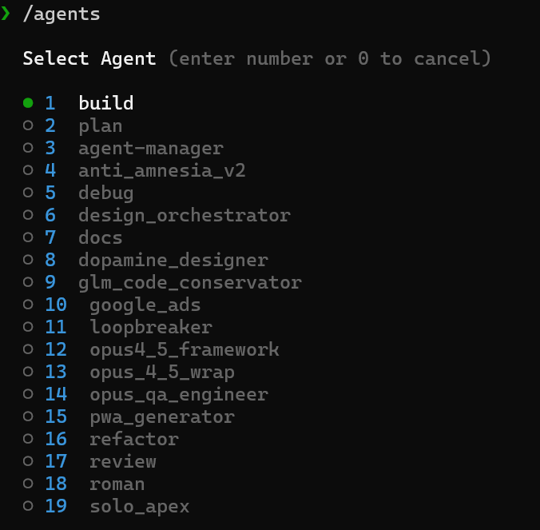540x530 pixels.
Task: Pick the debug agent from the list
Action: click(x=105, y=193)
